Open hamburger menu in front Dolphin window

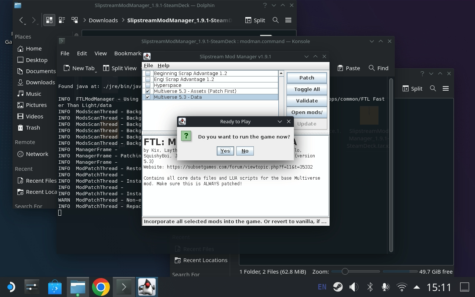(288, 20)
